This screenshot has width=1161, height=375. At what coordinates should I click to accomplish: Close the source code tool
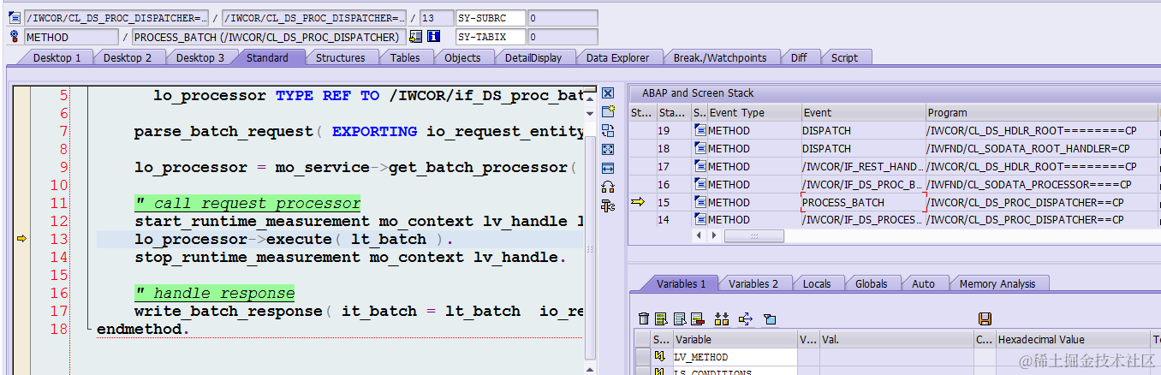pos(608,93)
